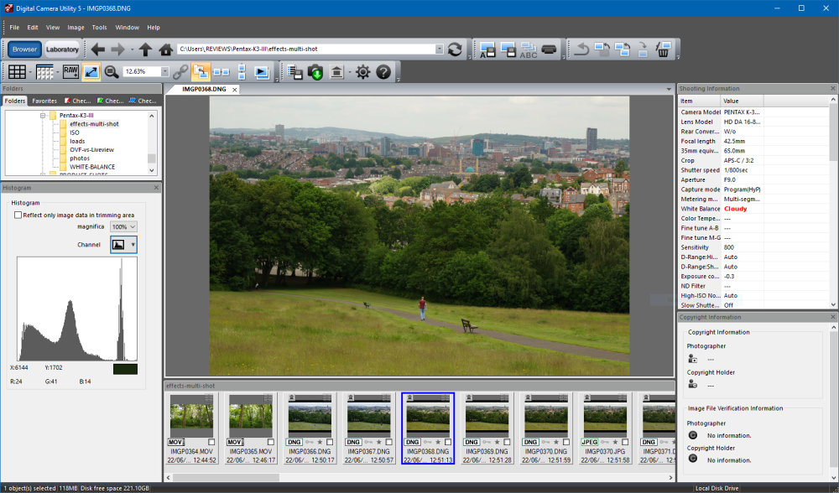
Task: Start the slideshow
Action: pyautogui.click(x=262, y=71)
